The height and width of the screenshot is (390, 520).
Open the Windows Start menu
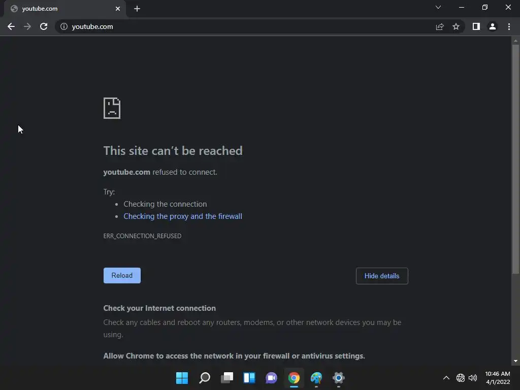pyautogui.click(x=182, y=378)
